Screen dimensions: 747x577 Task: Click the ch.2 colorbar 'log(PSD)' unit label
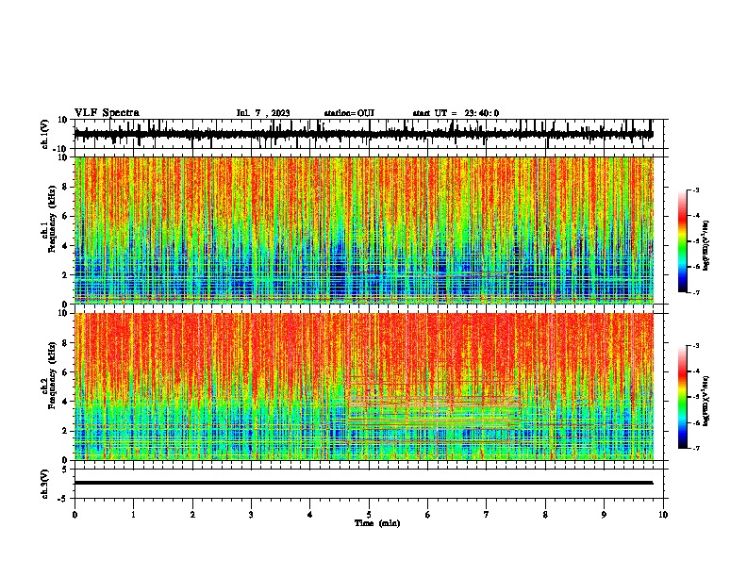706,401
